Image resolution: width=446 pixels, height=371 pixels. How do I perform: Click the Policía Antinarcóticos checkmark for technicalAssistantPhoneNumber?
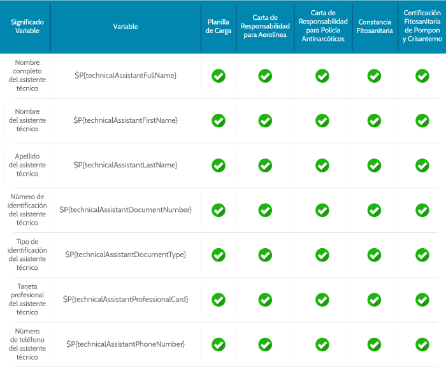(x=322, y=344)
